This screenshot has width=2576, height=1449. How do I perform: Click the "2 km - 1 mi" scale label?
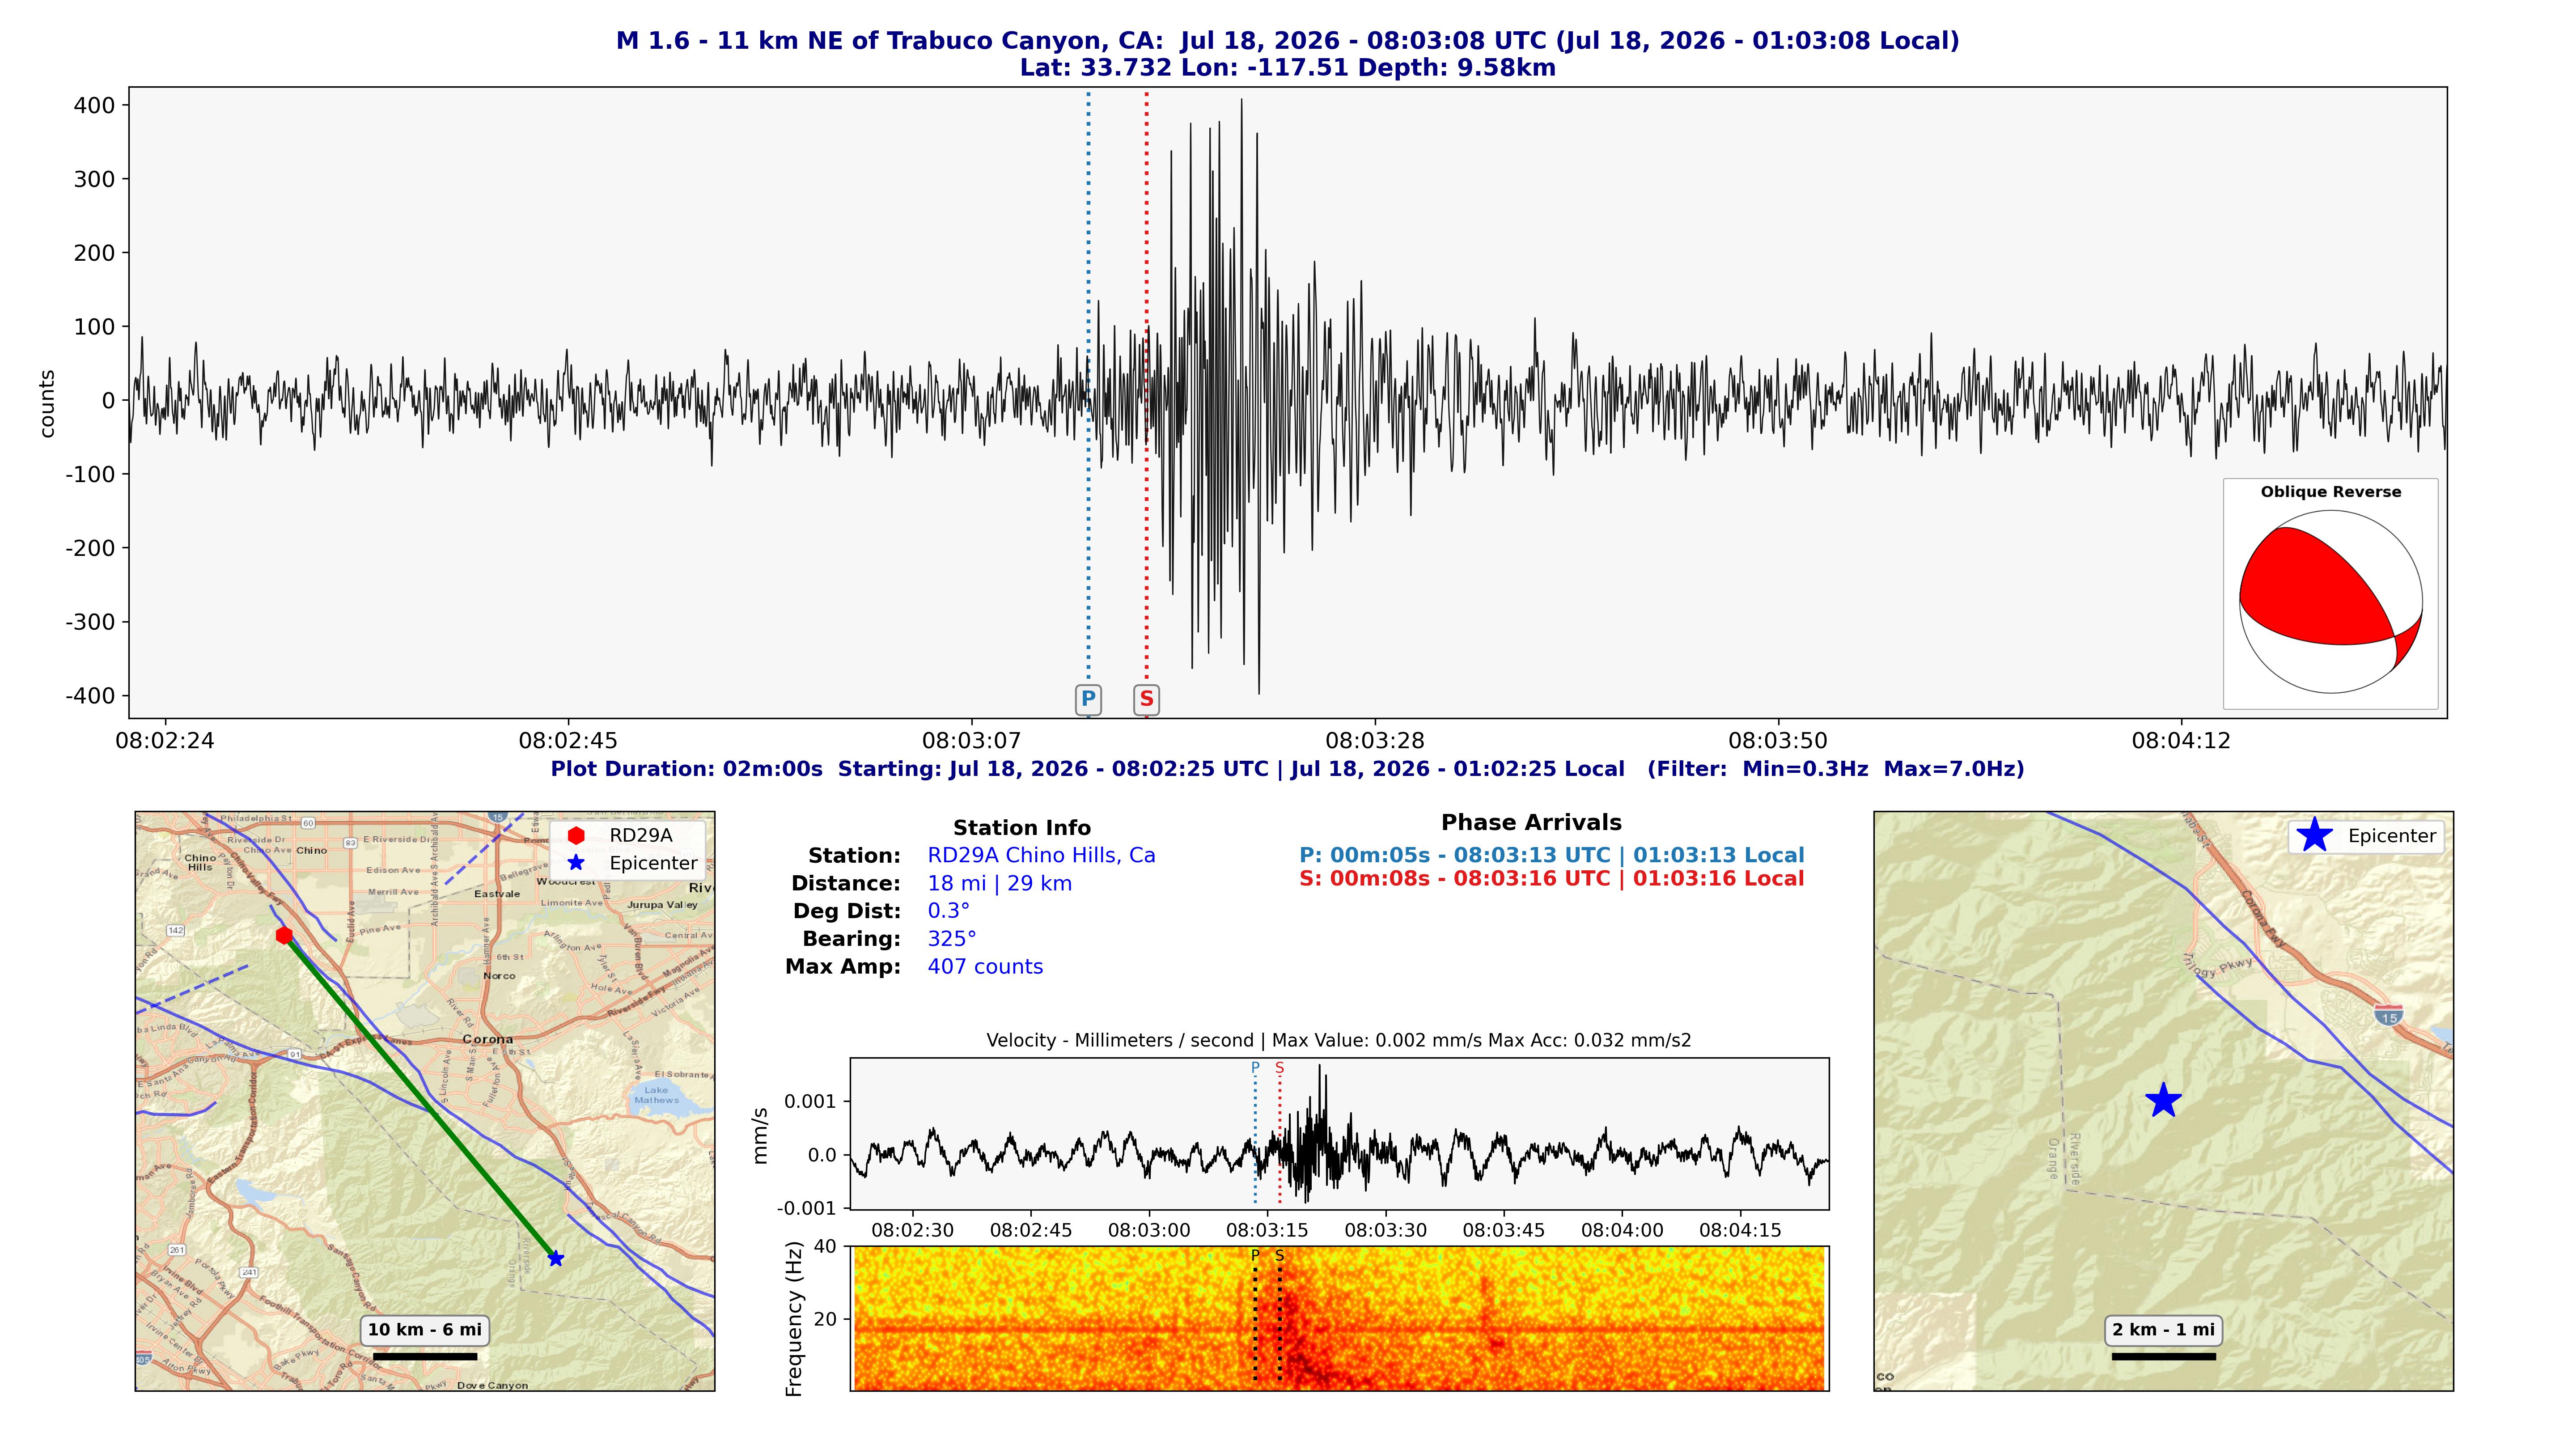2163,1330
